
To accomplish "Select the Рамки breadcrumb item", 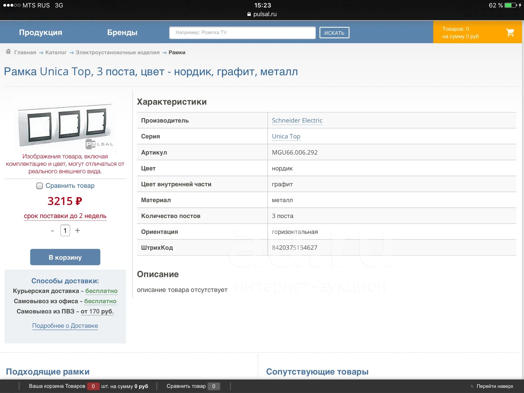I will tap(177, 52).
